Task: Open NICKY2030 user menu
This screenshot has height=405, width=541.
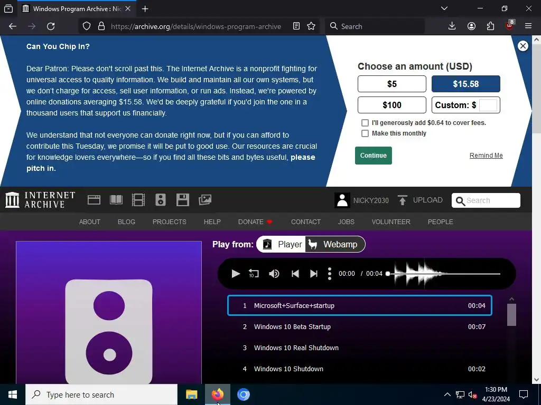Action: (x=361, y=200)
